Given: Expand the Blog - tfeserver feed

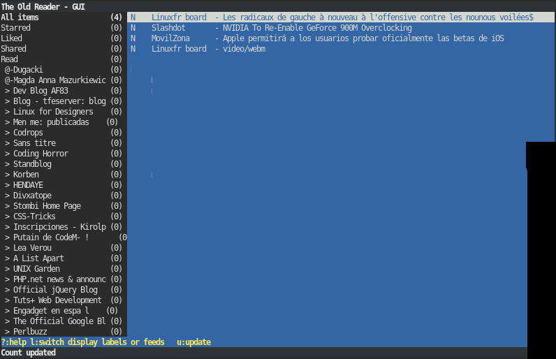Looking at the screenshot, I should (x=63, y=101).
